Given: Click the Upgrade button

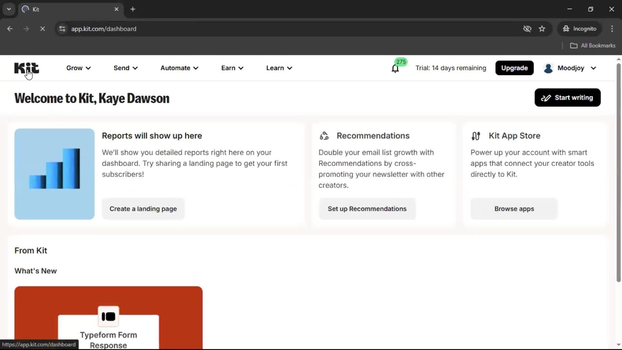Looking at the screenshot, I should 514,68.
